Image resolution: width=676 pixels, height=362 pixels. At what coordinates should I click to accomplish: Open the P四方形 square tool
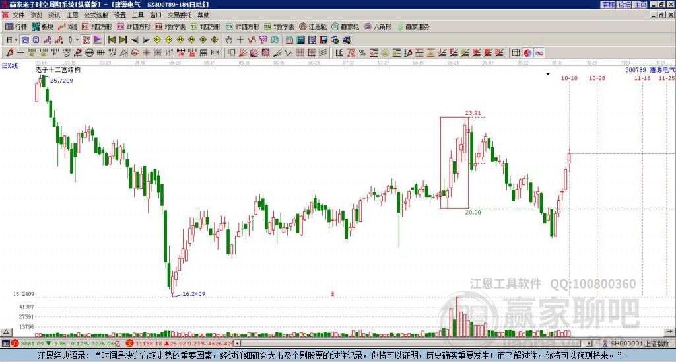(97, 26)
